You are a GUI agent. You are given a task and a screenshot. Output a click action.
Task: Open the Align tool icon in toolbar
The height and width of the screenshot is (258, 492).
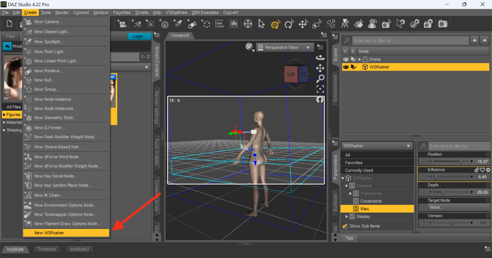click(220, 24)
